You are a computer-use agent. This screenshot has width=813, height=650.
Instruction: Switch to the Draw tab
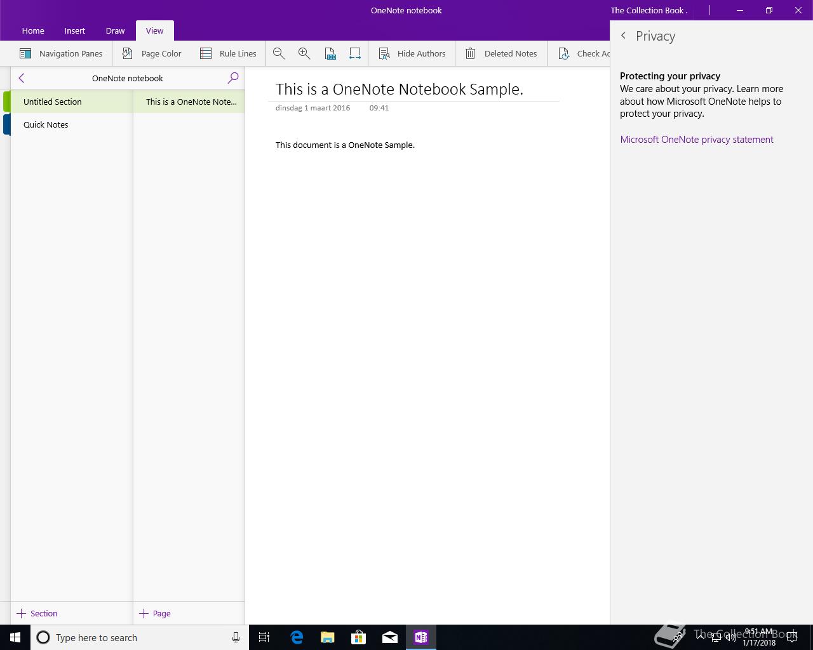pos(115,30)
